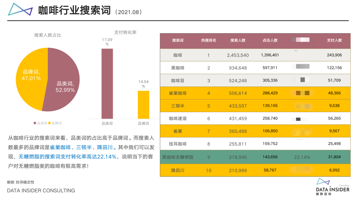Select the search count 210,989
This screenshot has width=356, height=198.
pyautogui.click(x=238, y=170)
